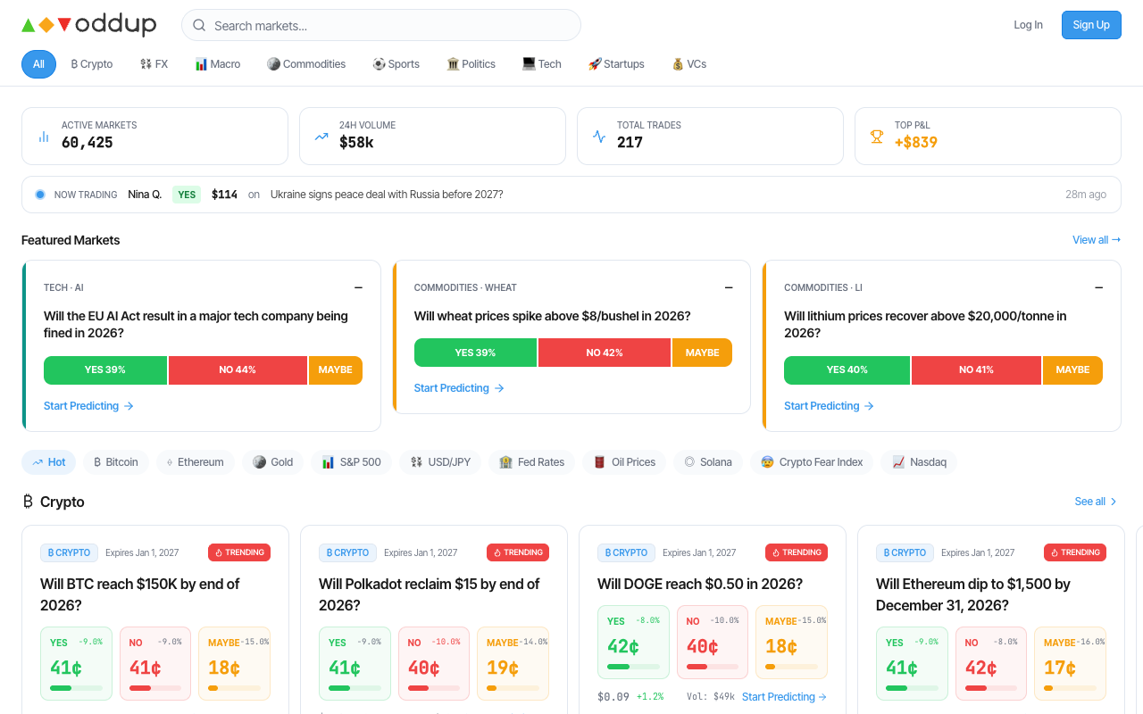Open the FX category tab
The height and width of the screenshot is (714, 1143).
point(154,64)
